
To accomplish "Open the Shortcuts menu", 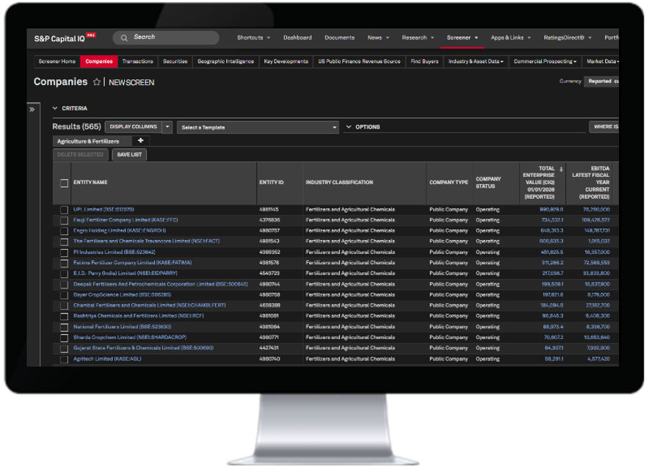I will point(253,37).
